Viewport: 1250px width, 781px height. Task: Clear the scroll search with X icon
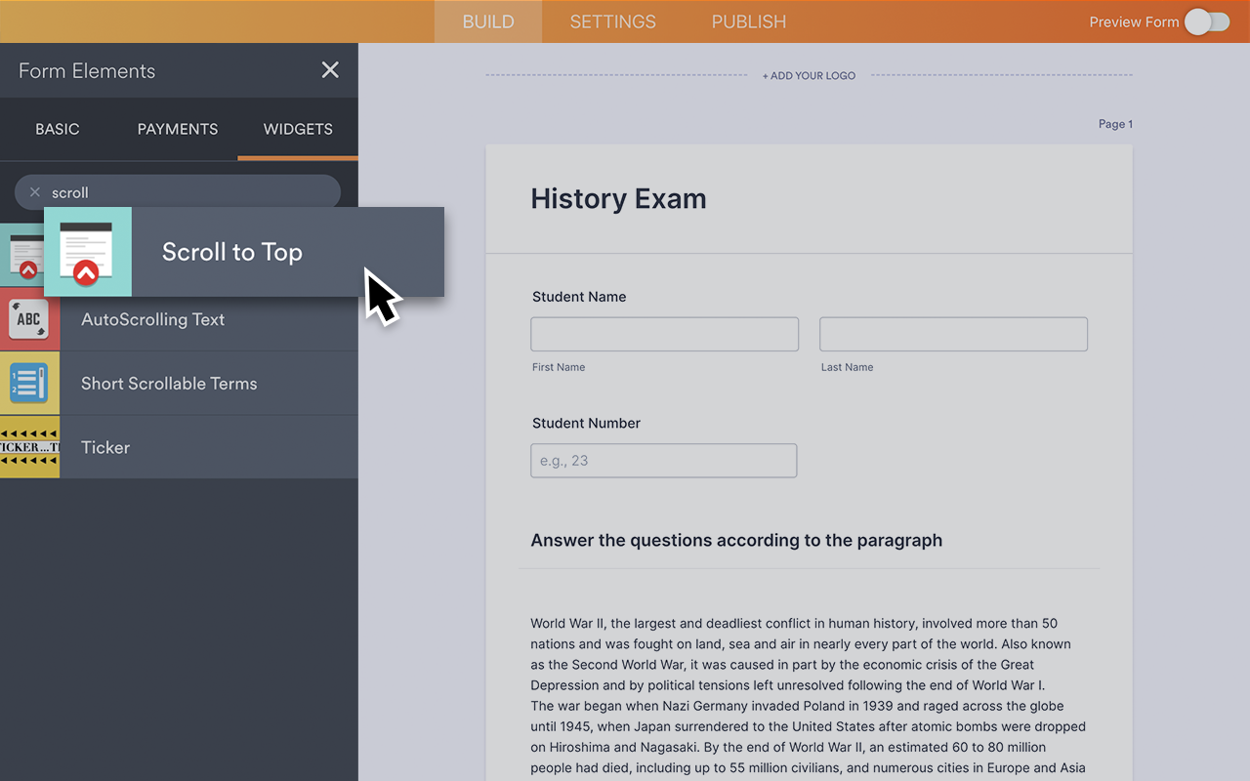click(x=35, y=192)
